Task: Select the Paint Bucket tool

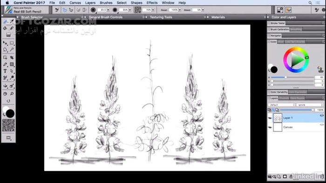Action: tap(5, 28)
